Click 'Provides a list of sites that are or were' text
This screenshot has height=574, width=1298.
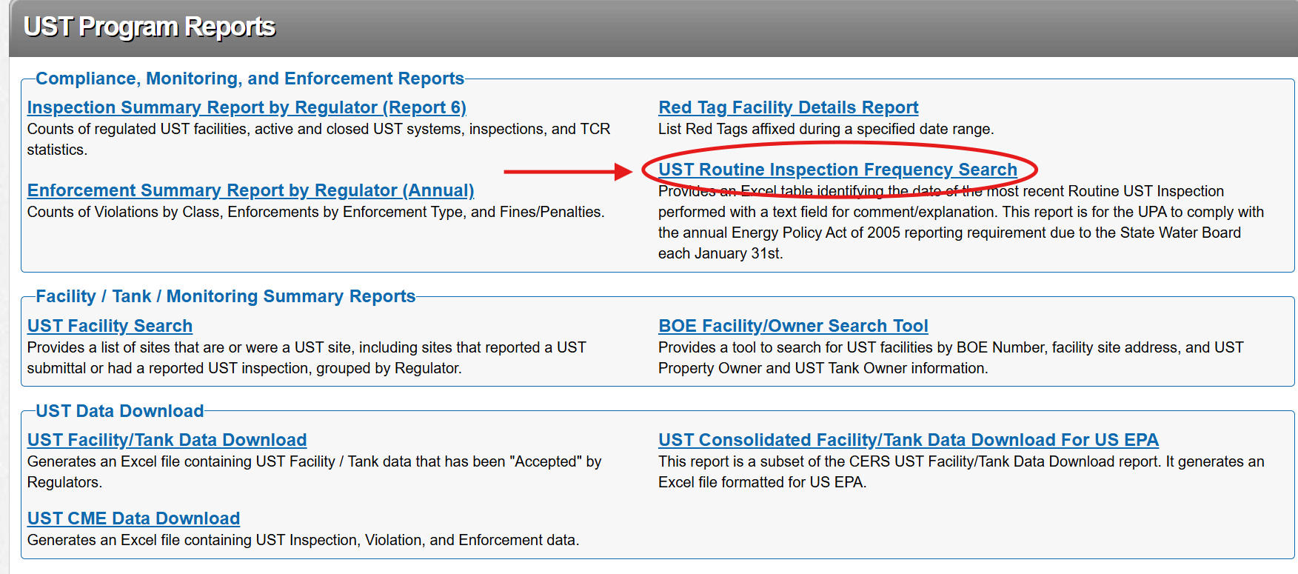(307, 358)
